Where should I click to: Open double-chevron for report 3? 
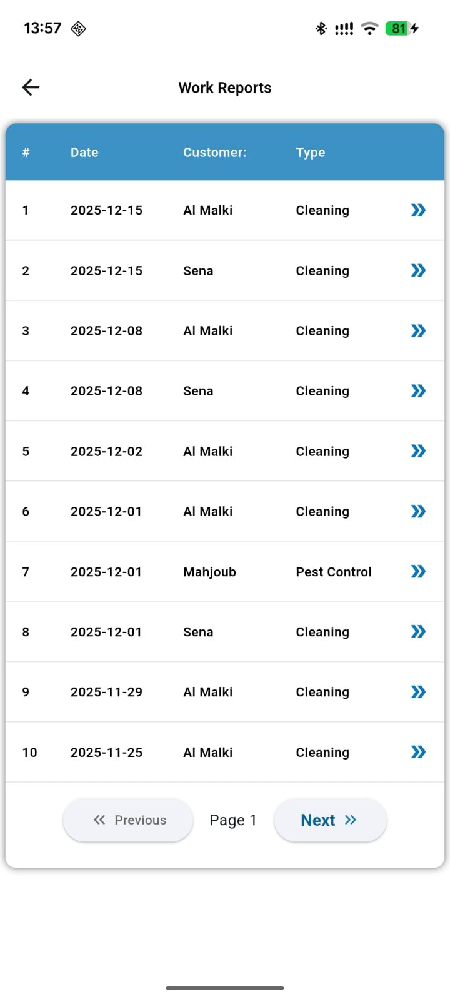pyautogui.click(x=418, y=330)
